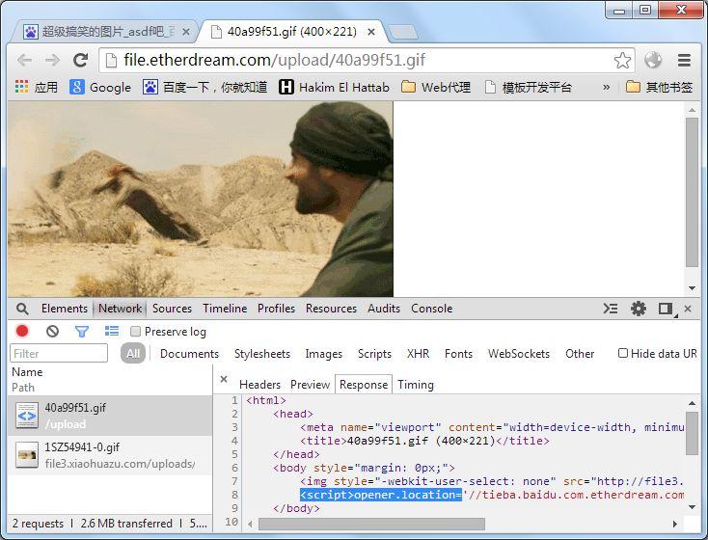The width and height of the screenshot is (708, 540).
Task: Toggle the blue filter funnel icon
Action: pyautogui.click(x=82, y=332)
